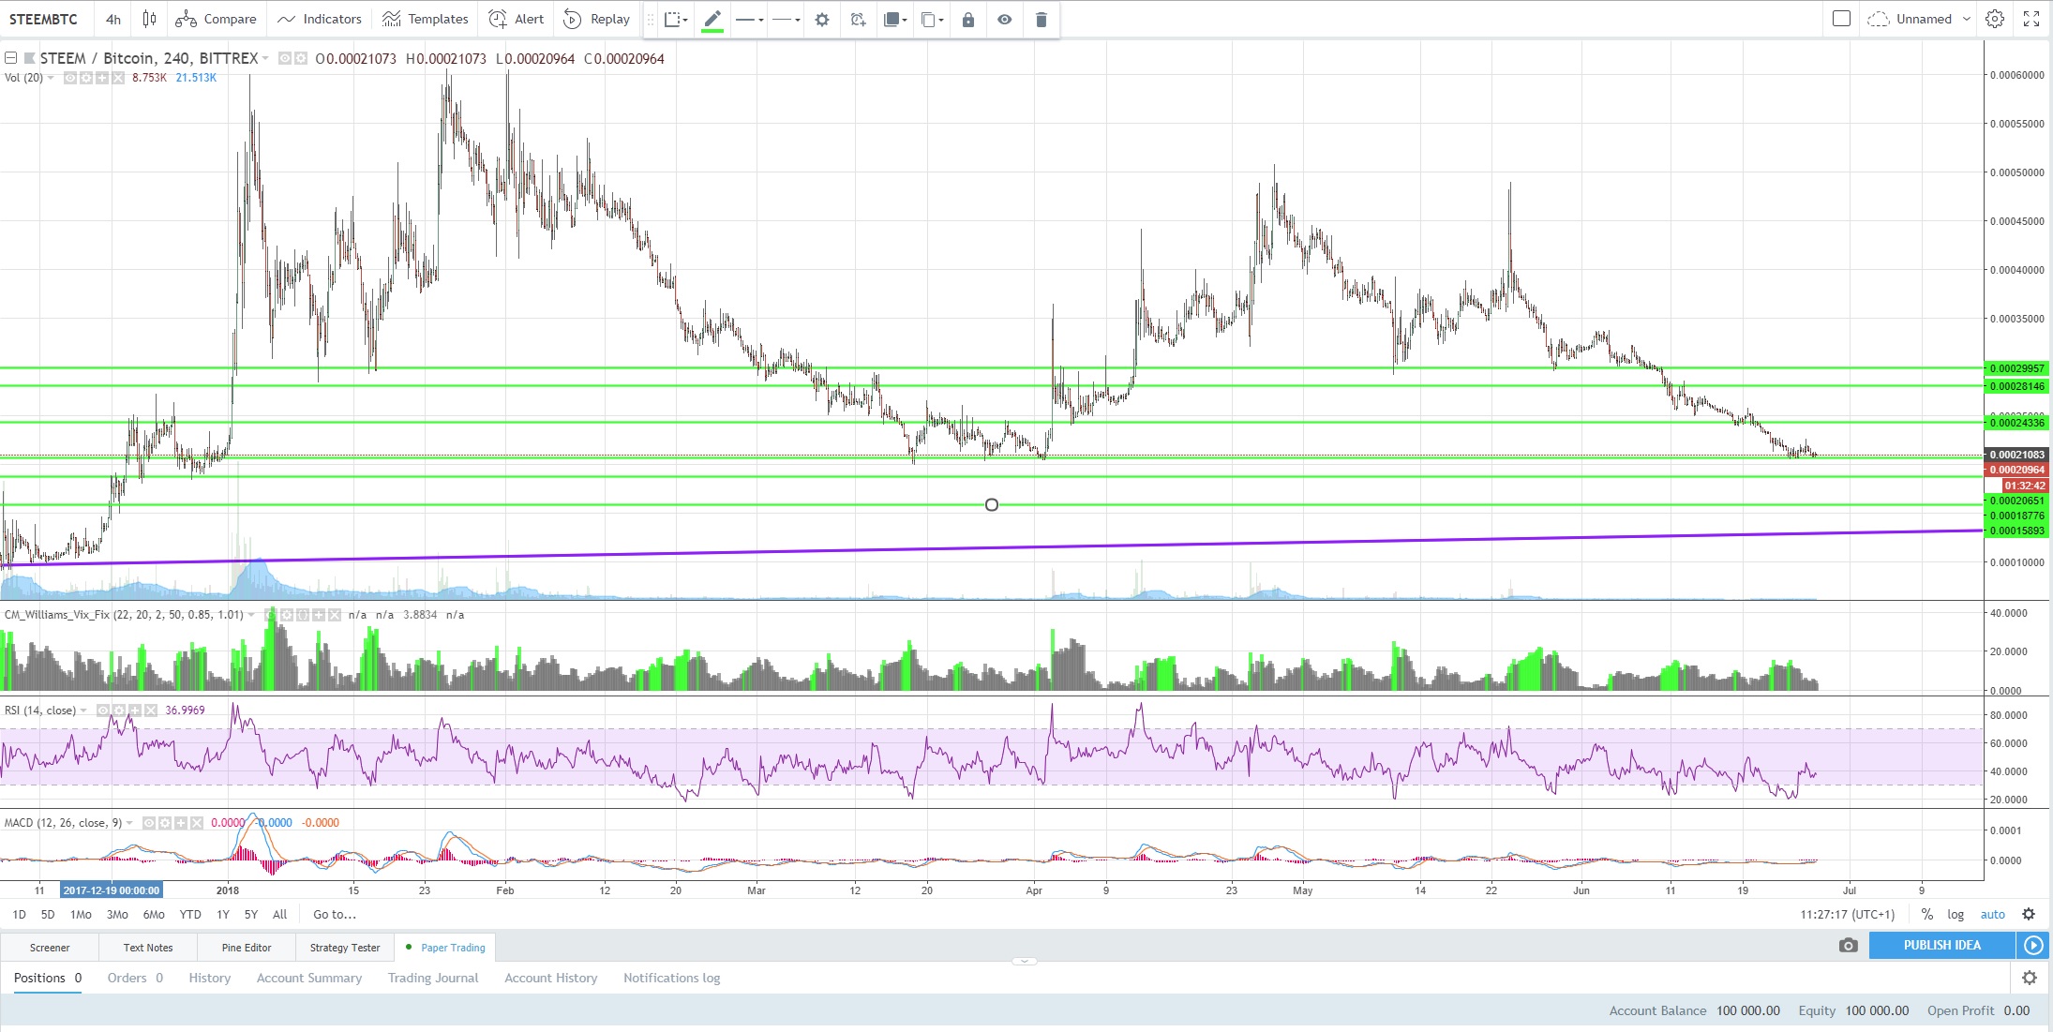Enter fullscreen mode for the chart

point(2031,19)
